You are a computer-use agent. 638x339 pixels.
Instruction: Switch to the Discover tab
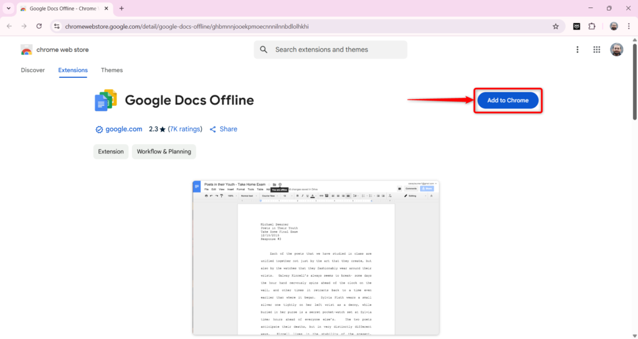point(33,70)
